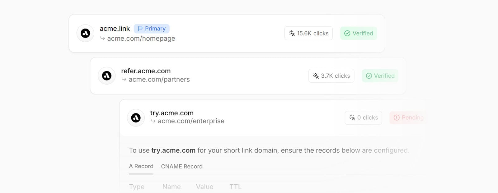Click the checkmark icon in acme.link Verified badge

pos(347,33)
